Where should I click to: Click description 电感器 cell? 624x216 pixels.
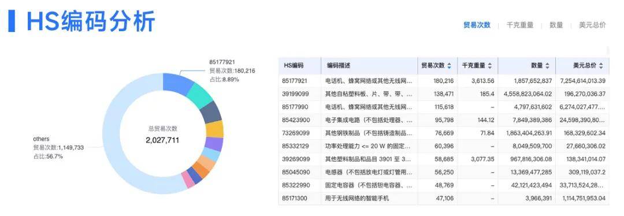[x=369, y=172]
